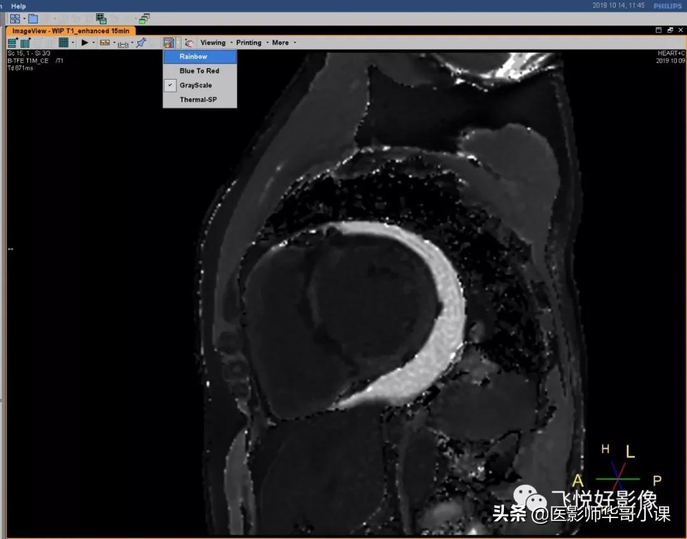
Task: Click the blue pushpin icon
Action: pyautogui.click(x=141, y=43)
